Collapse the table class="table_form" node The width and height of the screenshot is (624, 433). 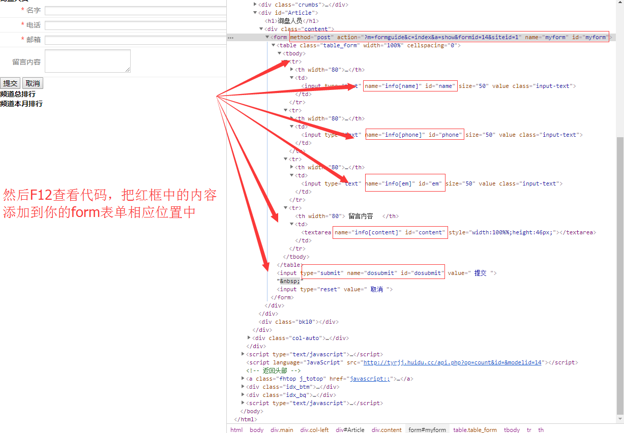pyautogui.click(x=273, y=45)
